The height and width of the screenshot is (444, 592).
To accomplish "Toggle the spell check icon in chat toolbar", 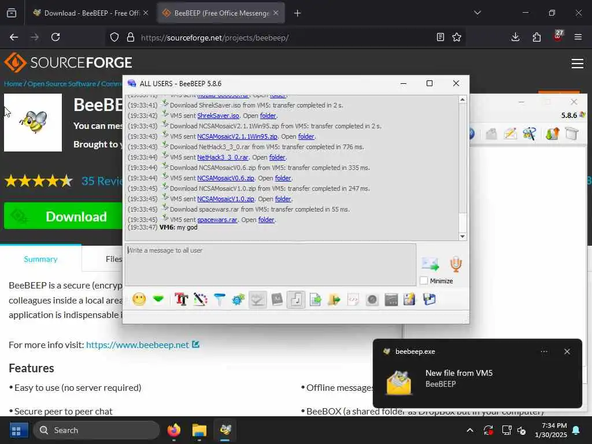I will 257,300.
